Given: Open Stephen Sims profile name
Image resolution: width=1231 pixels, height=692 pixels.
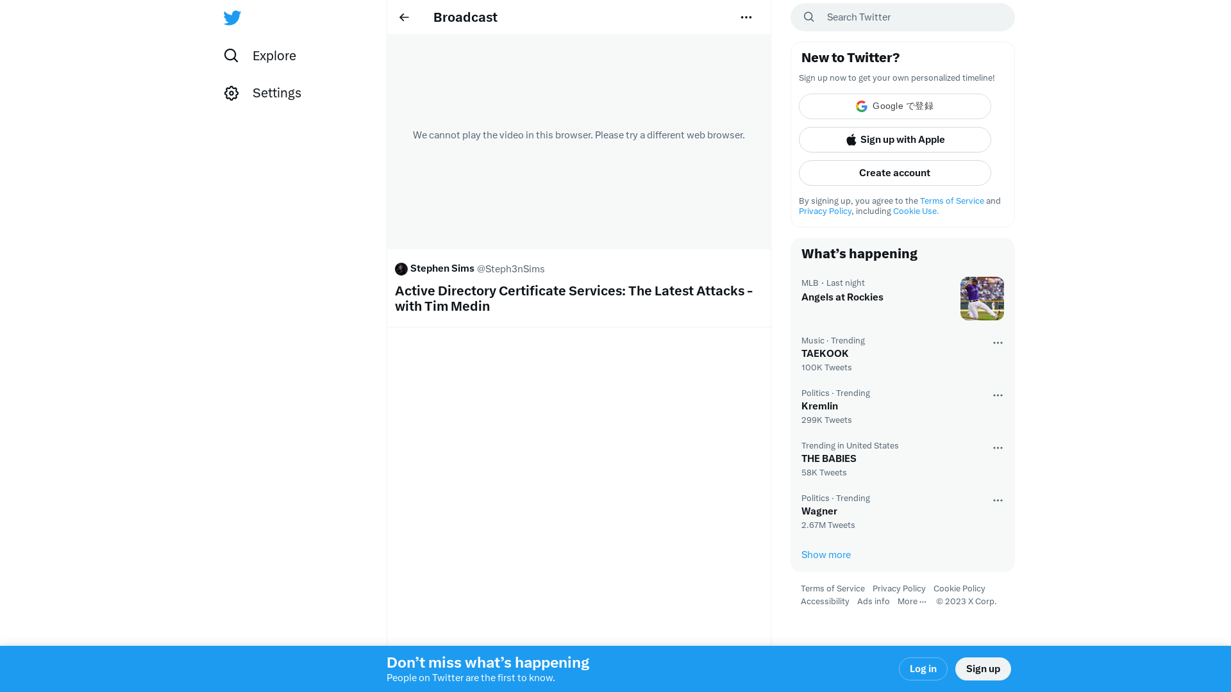Looking at the screenshot, I should pyautogui.click(x=442, y=268).
